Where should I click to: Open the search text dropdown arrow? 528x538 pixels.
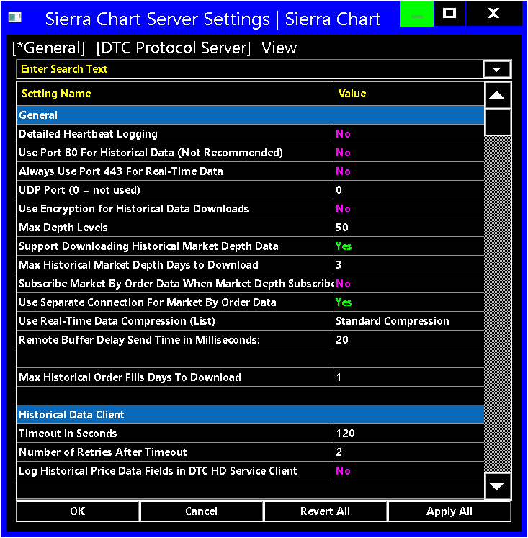tap(497, 69)
